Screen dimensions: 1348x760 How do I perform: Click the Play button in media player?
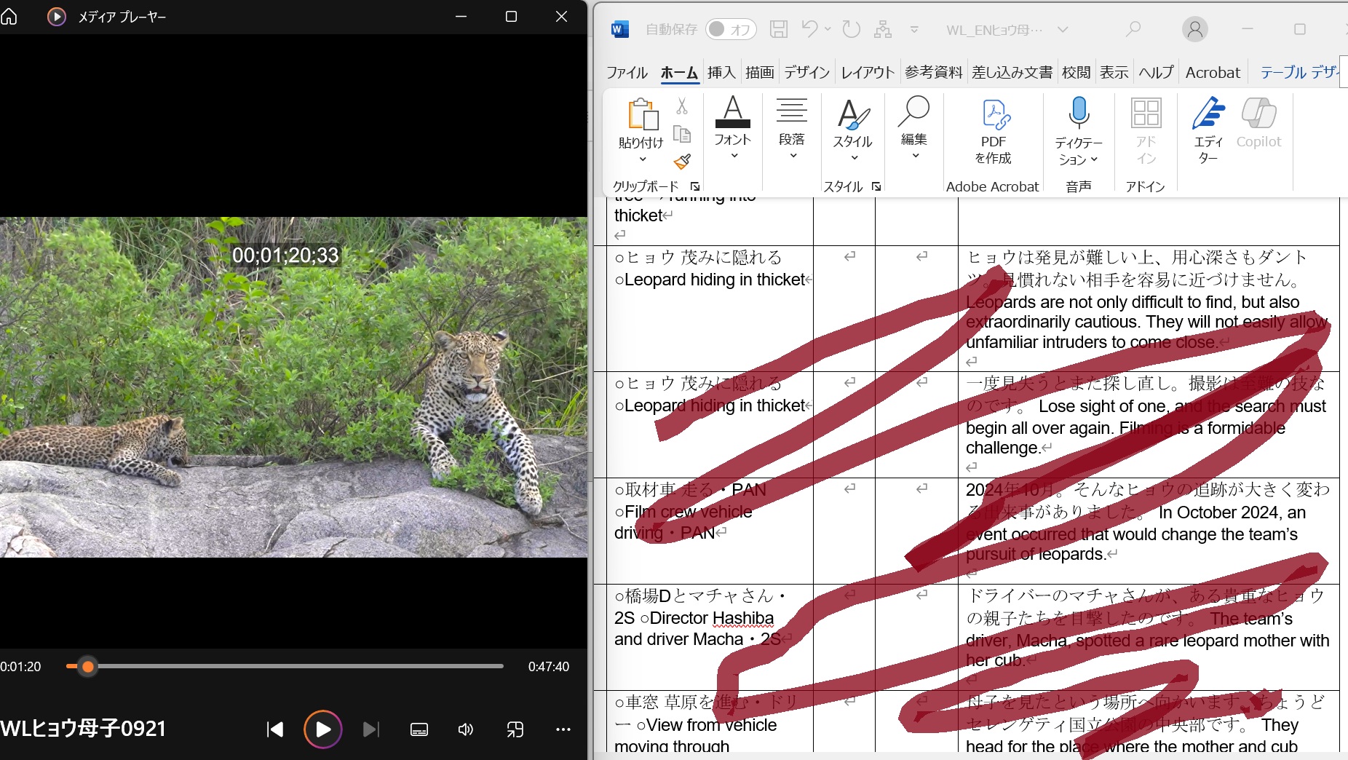coord(322,729)
